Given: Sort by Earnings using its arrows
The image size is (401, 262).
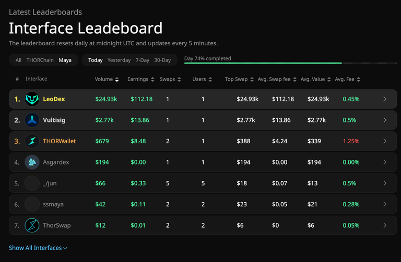Looking at the screenshot, I should point(152,79).
